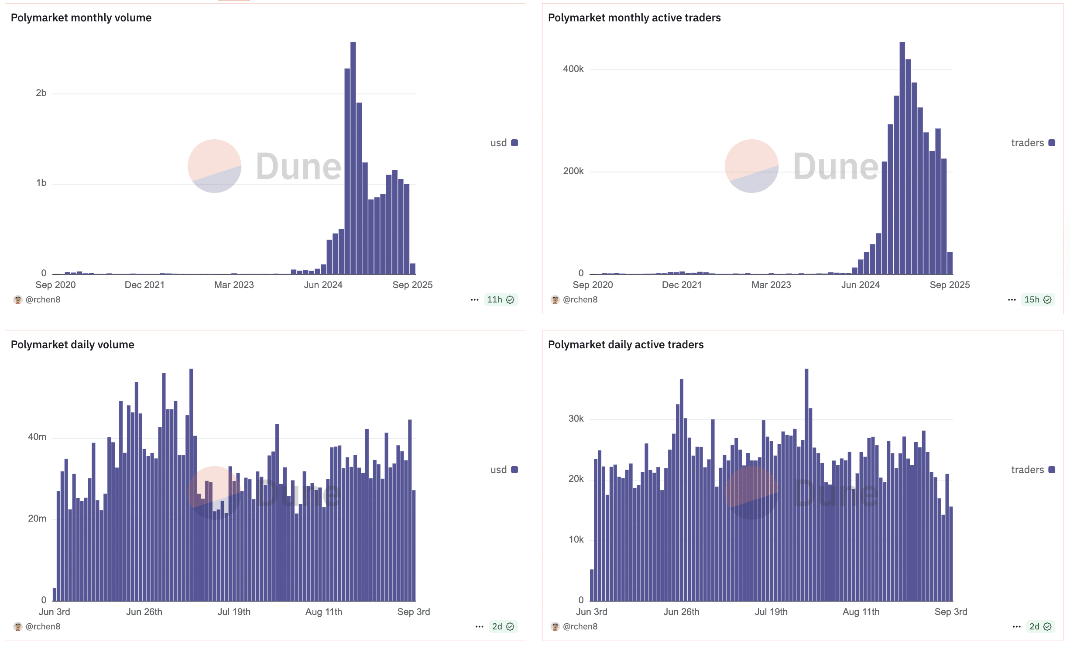The width and height of the screenshot is (1070, 646).
Task: Open @rchen8 profile under monthly active traders
Action: click(580, 300)
